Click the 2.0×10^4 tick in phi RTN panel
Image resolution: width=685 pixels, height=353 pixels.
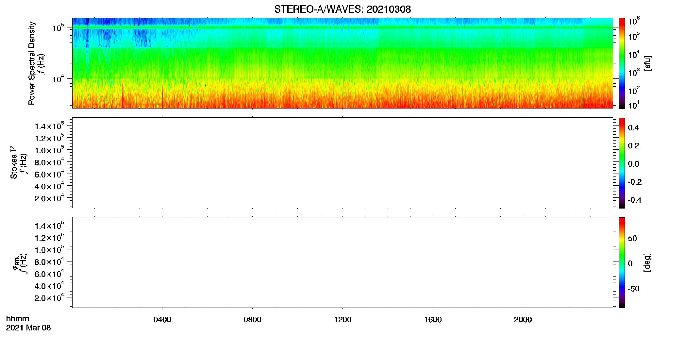click(x=49, y=297)
